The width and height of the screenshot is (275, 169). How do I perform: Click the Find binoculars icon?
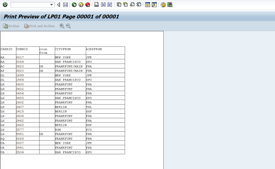coord(103,5)
